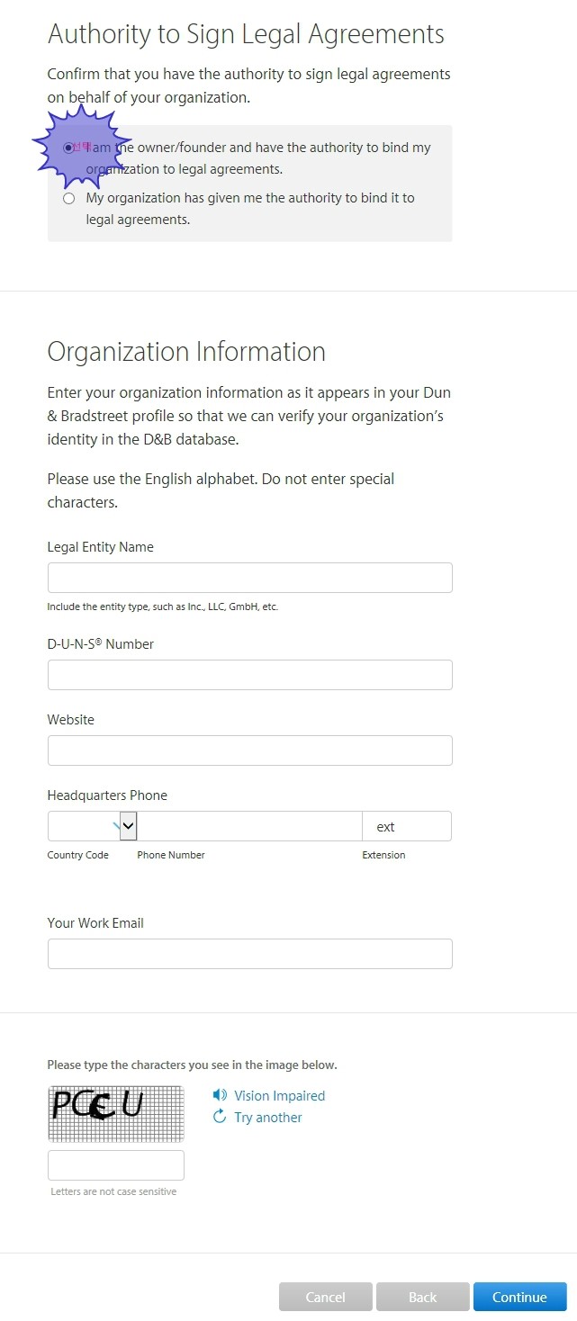577x1321 pixels.
Task: Select 'My organization has given me authority' option
Action: (68, 198)
